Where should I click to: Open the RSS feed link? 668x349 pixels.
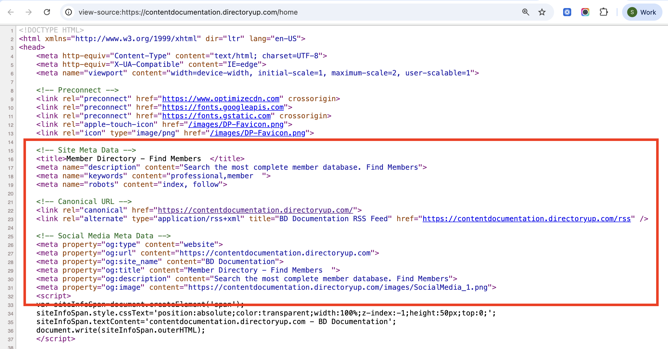click(526, 219)
